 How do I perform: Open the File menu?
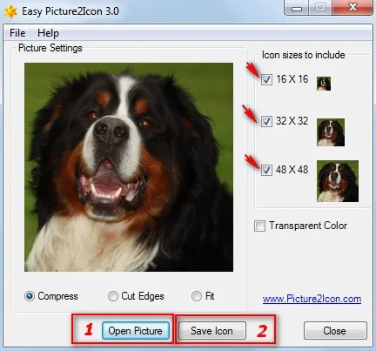coord(17,33)
